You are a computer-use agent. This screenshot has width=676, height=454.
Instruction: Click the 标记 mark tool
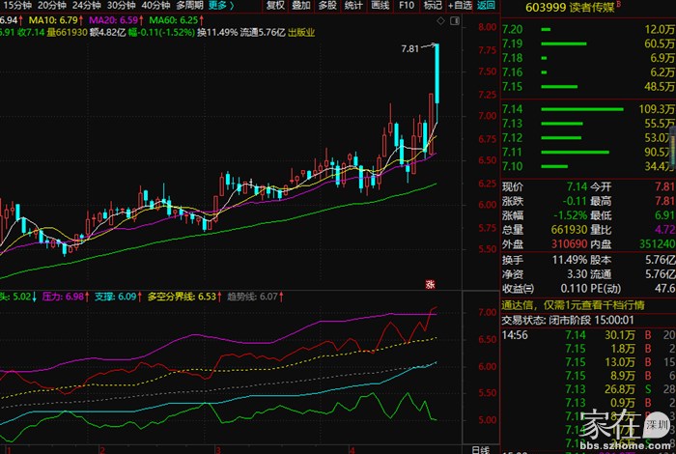pos(432,5)
